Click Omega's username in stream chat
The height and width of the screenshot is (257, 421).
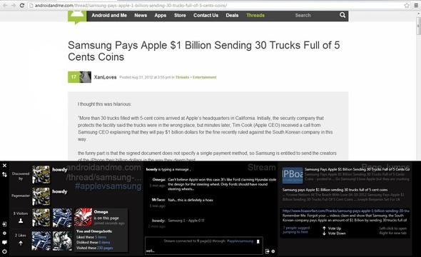tap(159, 180)
